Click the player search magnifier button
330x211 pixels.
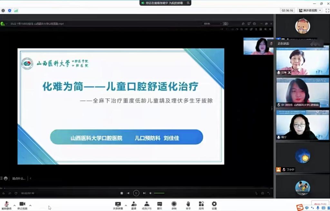coord(225,24)
